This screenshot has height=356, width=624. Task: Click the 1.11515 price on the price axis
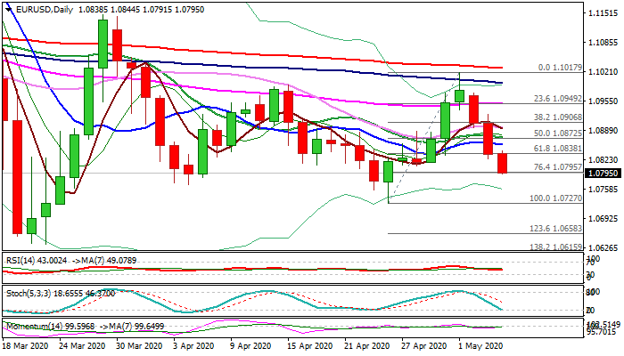[x=597, y=14]
